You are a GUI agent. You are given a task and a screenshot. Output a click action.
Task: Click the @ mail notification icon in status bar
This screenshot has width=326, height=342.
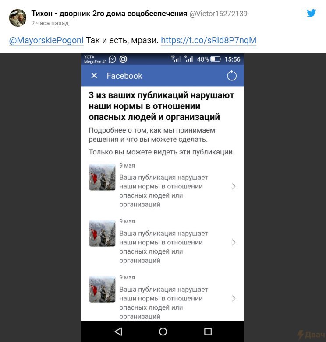123,59
